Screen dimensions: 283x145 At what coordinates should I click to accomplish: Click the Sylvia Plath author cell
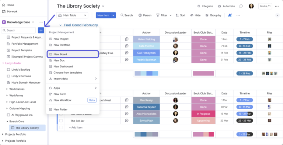(146, 120)
